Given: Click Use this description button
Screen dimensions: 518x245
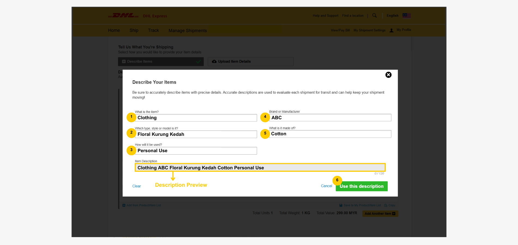Looking at the screenshot, I should pos(362,186).
